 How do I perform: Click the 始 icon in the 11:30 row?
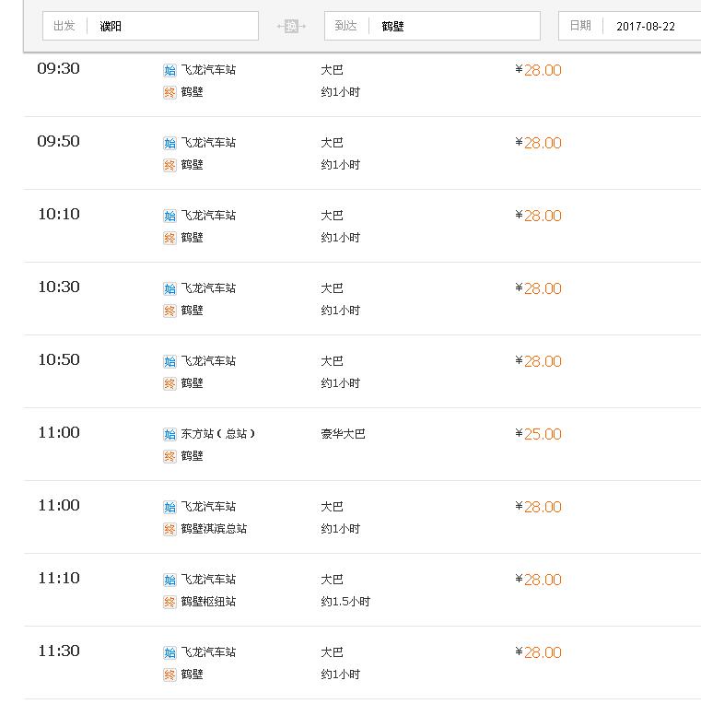click(x=169, y=652)
